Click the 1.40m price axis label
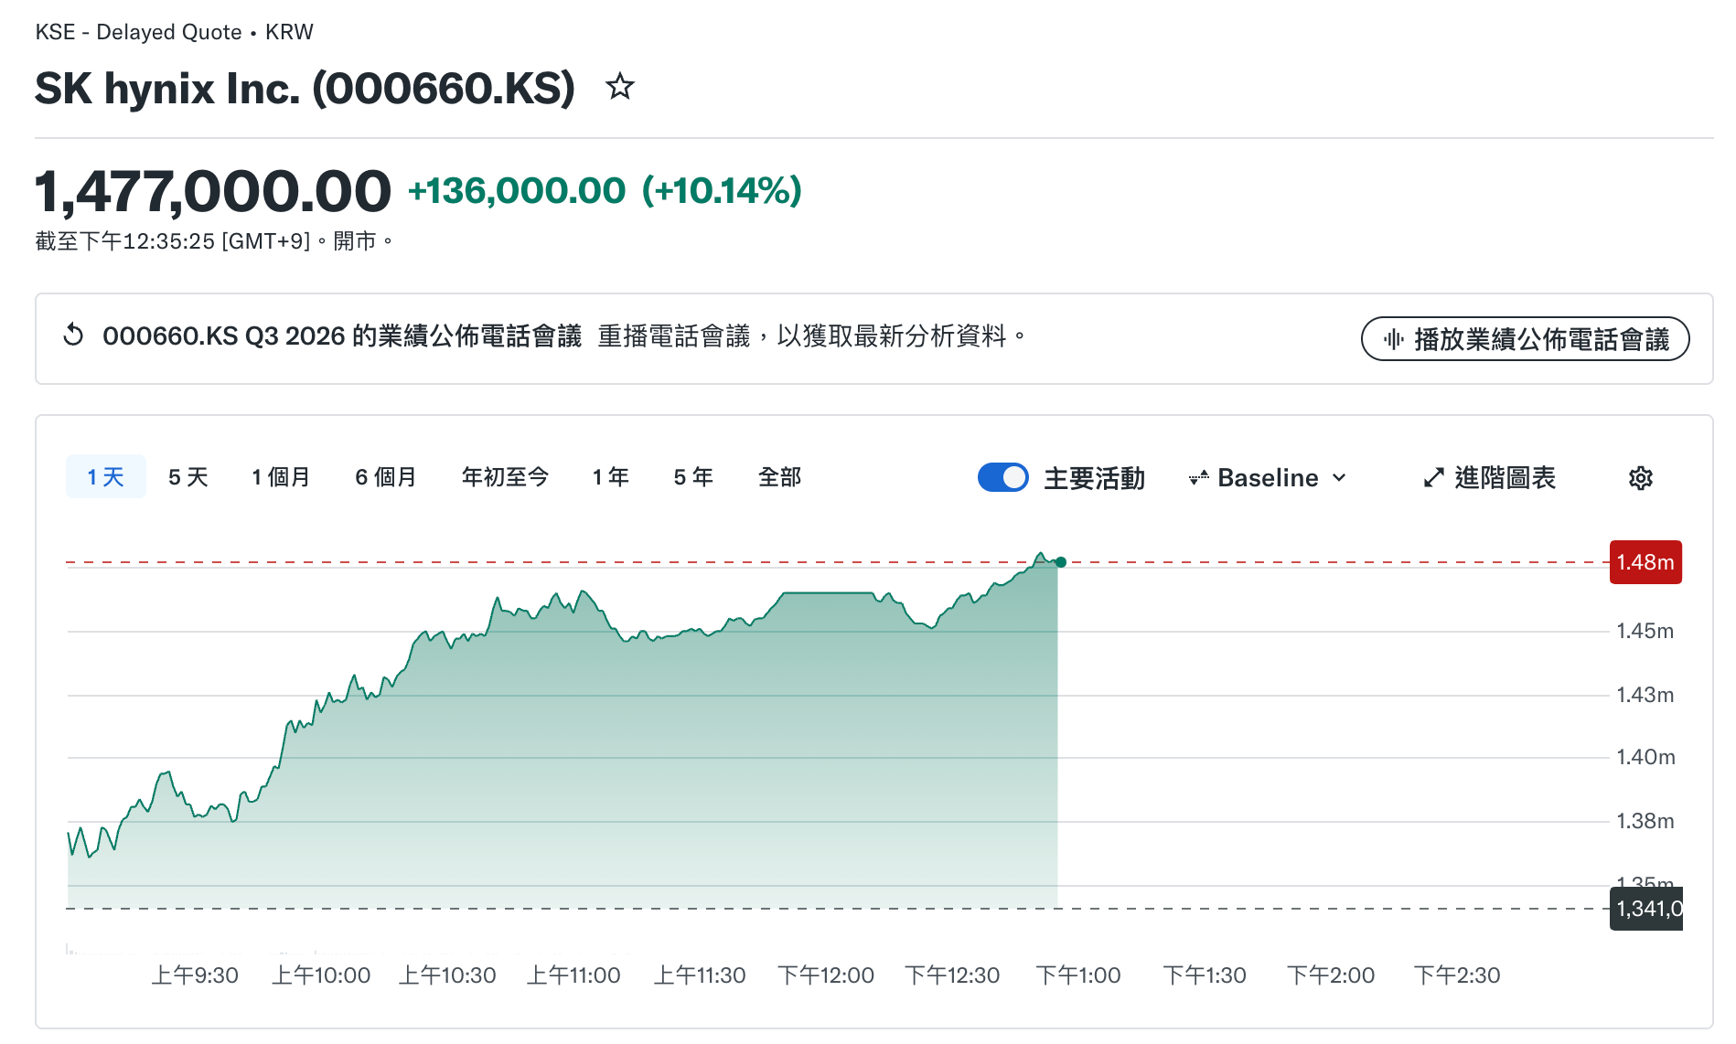Viewport: 1736px width, 1044px height. 1645,757
